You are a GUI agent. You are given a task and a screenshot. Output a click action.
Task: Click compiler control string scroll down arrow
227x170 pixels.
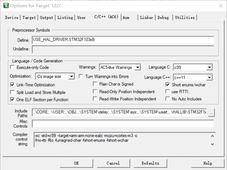pos(212,144)
